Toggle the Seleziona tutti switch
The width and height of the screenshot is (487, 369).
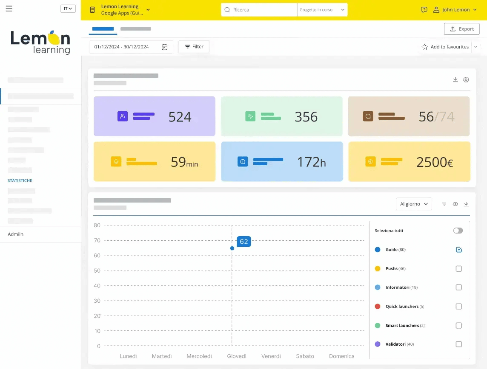click(x=458, y=231)
